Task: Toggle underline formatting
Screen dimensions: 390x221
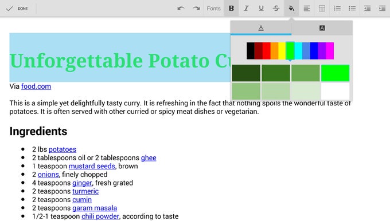Action: [x=261, y=9]
